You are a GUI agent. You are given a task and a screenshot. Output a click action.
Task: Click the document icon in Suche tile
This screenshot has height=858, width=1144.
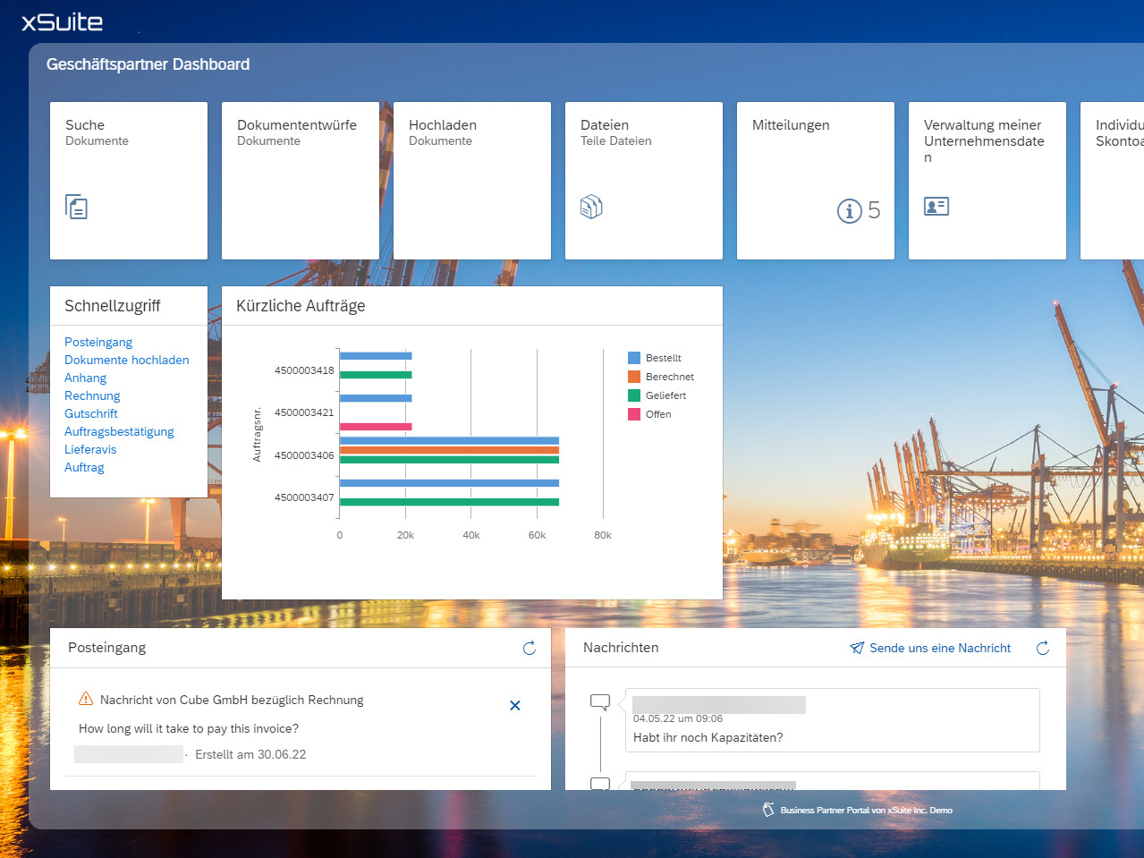point(77,207)
